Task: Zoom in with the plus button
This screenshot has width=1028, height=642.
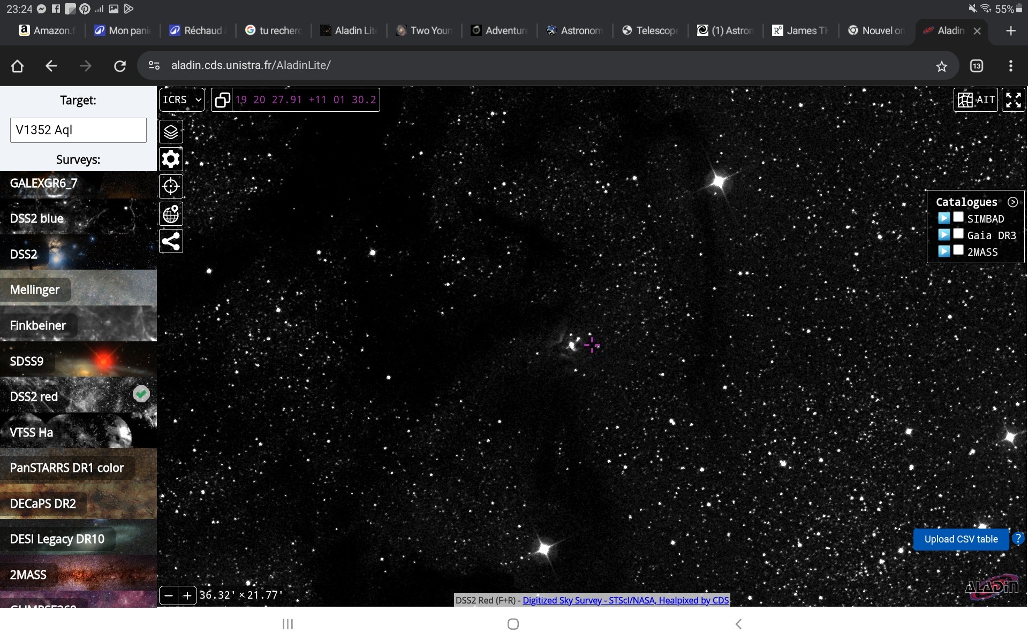Action: pyautogui.click(x=187, y=595)
